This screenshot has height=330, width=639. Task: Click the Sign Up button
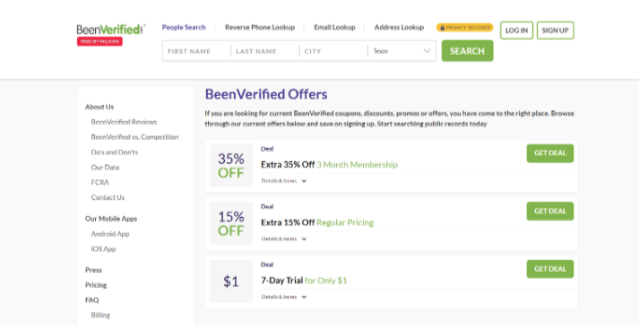pos(555,30)
